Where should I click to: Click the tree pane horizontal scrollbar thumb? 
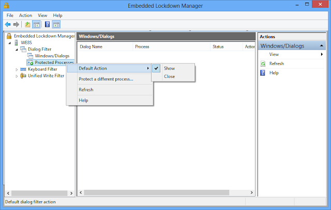(39, 193)
